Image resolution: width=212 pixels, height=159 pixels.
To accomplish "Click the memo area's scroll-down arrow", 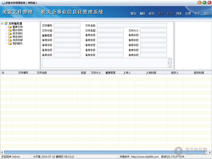I will point(170,66).
